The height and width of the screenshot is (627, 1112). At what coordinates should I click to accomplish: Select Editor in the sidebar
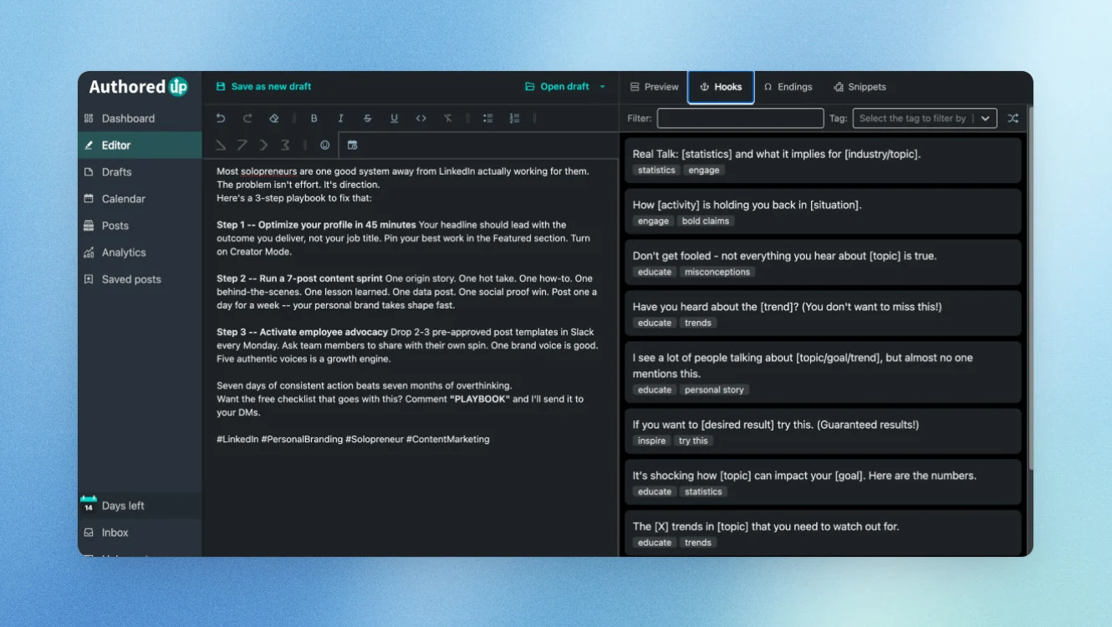[x=140, y=145]
